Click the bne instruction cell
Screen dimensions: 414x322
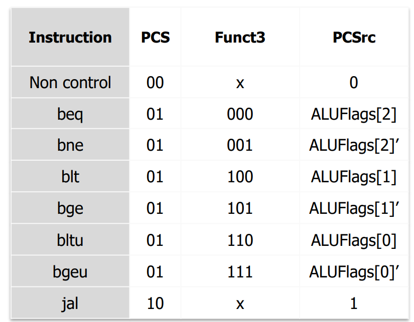coord(70,145)
